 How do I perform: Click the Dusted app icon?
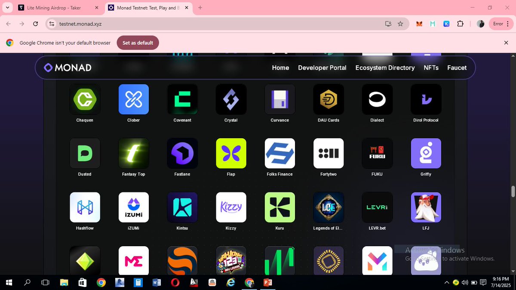85,153
